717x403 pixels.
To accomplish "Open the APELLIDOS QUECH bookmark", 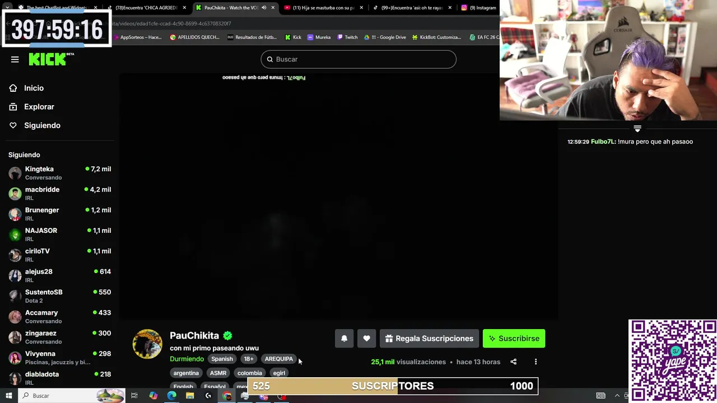I will pos(194,38).
